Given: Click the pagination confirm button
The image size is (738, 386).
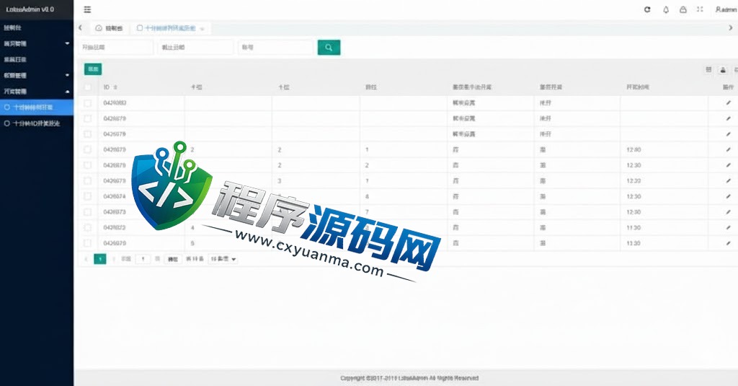Looking at the screenshot, I should pyautogui.click(x=173, y=259).
